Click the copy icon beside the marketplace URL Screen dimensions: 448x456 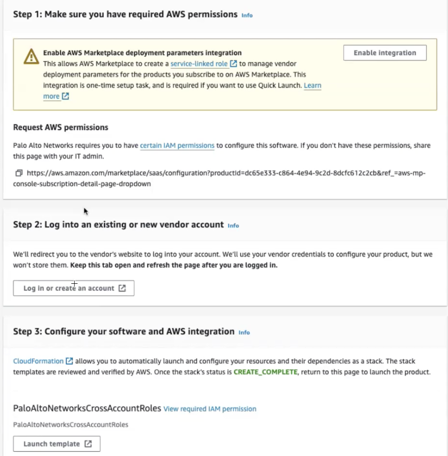(19, 173)
